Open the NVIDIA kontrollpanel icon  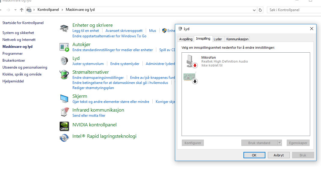(x=64, y=126)
